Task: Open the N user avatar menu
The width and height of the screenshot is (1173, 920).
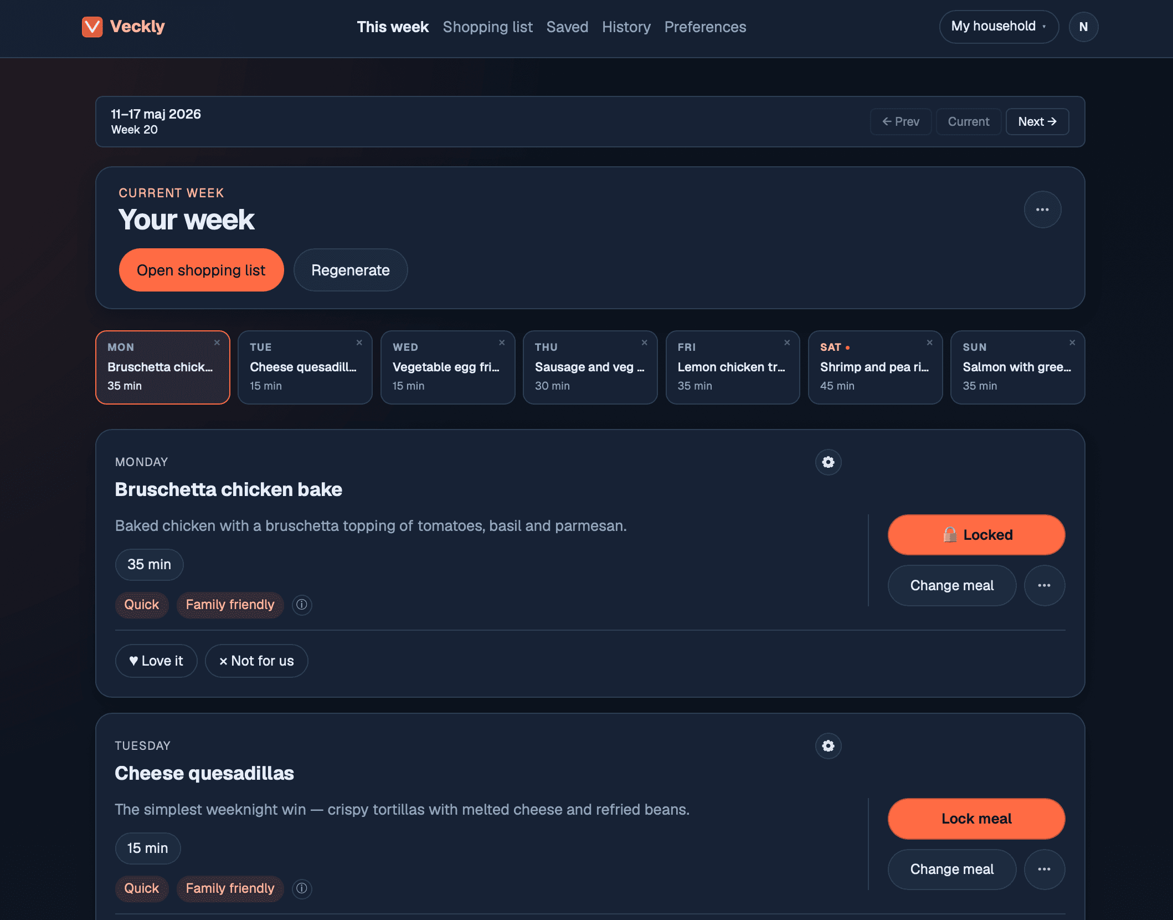Action: coord(1083,27)
